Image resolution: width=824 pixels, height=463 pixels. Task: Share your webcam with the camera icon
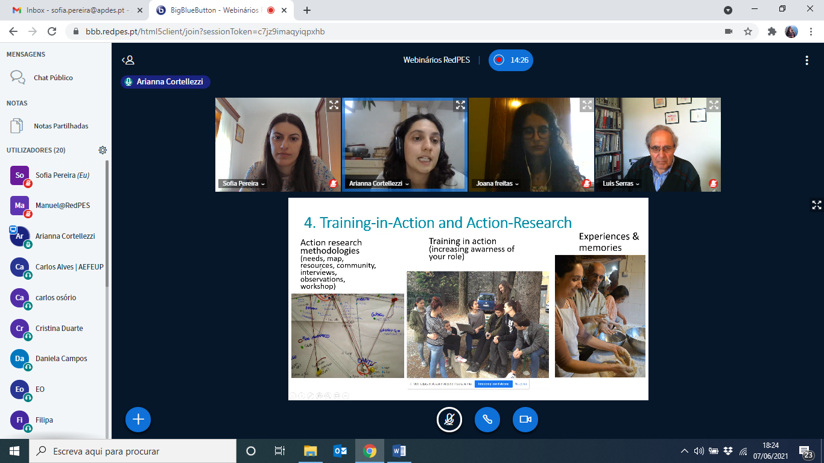524,420
